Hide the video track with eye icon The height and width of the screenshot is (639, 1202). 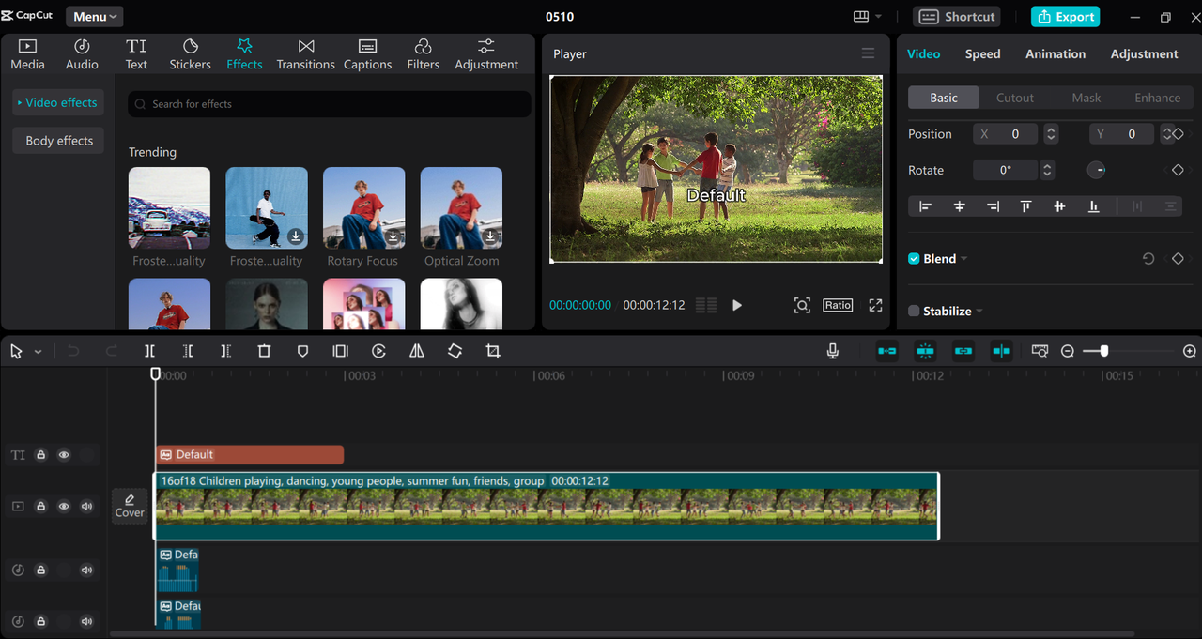point(64,507)
